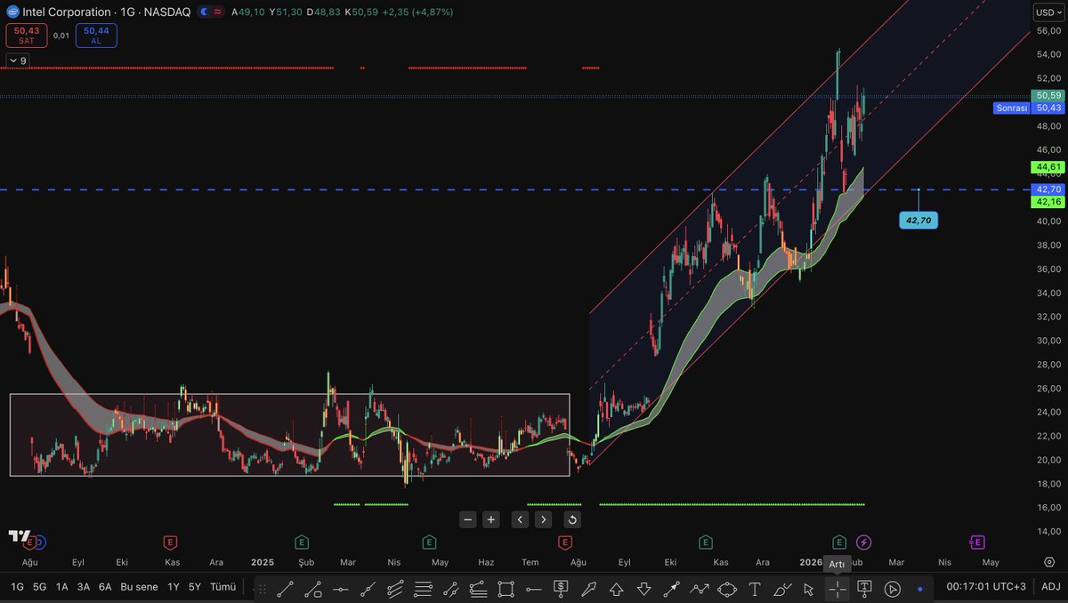The width and height of the screenshot is (1068, 603).
Task: Click the blue AL buy button
Action: click(x=95, y=36)
